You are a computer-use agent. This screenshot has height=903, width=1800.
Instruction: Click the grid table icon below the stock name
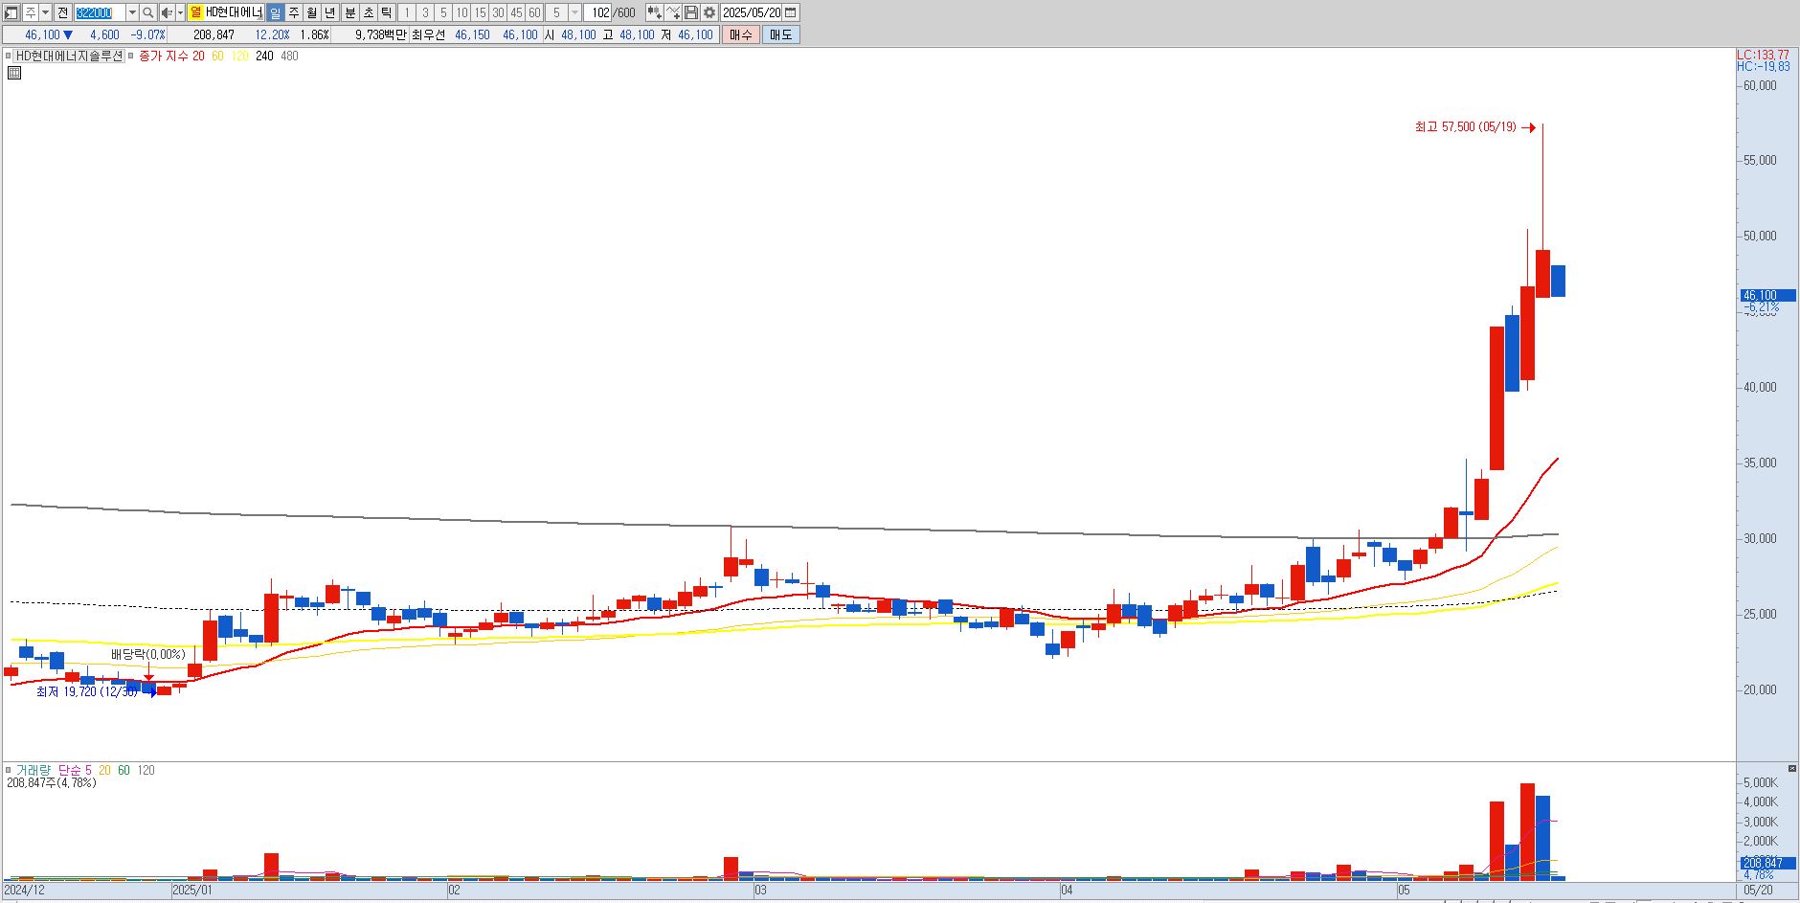pyautogui.click(x=13, y=72)
